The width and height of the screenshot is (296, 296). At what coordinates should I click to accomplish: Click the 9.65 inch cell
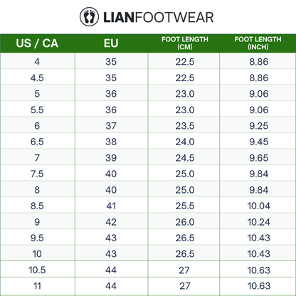[x=259, y=158]
